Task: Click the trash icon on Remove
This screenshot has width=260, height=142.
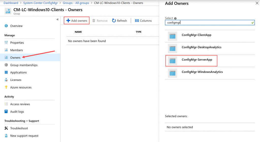Action: pyautogui.click(x=94, y=21)
